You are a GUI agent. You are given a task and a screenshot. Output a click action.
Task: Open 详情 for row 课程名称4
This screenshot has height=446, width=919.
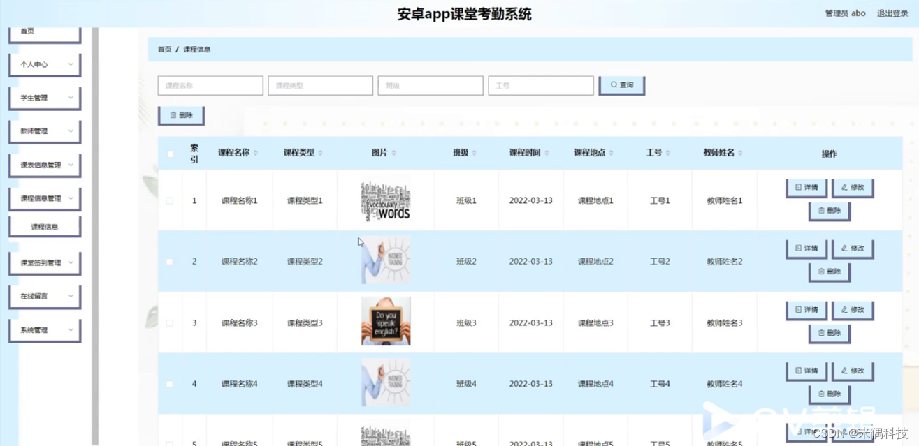tap(806, 371)
